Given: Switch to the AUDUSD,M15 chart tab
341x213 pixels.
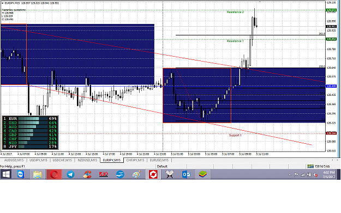Looking at the screenshot, I should (14, 160).
